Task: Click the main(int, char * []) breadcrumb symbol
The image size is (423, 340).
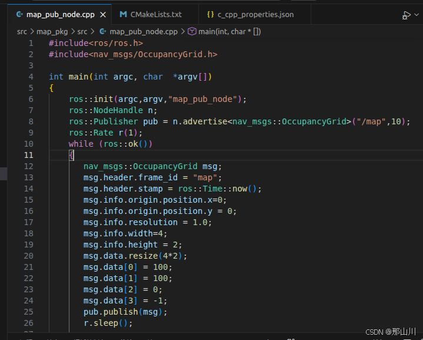Action: tap(229, 32)
